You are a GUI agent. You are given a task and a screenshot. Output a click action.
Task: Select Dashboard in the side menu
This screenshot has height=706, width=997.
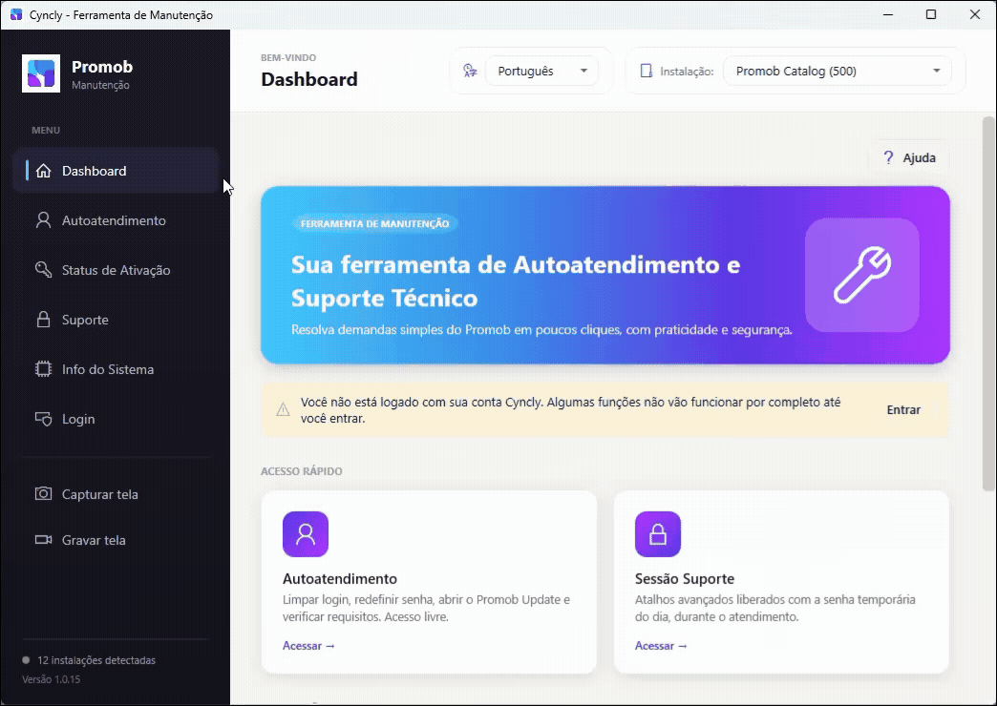point(116,171)
